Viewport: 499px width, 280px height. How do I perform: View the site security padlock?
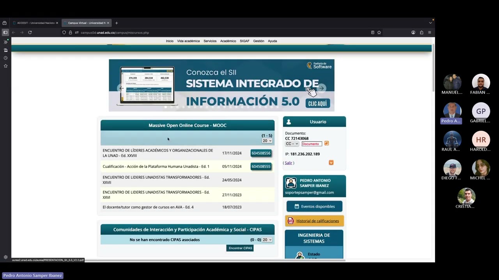click(70, 33)
